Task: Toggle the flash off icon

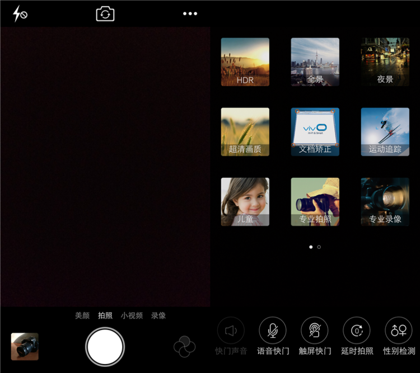Action: (x=20, y=14)
